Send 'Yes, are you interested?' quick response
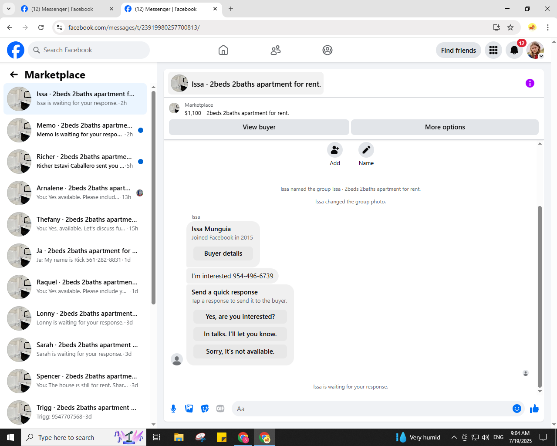The image size is (557, 446). click(x=240, y=317)
